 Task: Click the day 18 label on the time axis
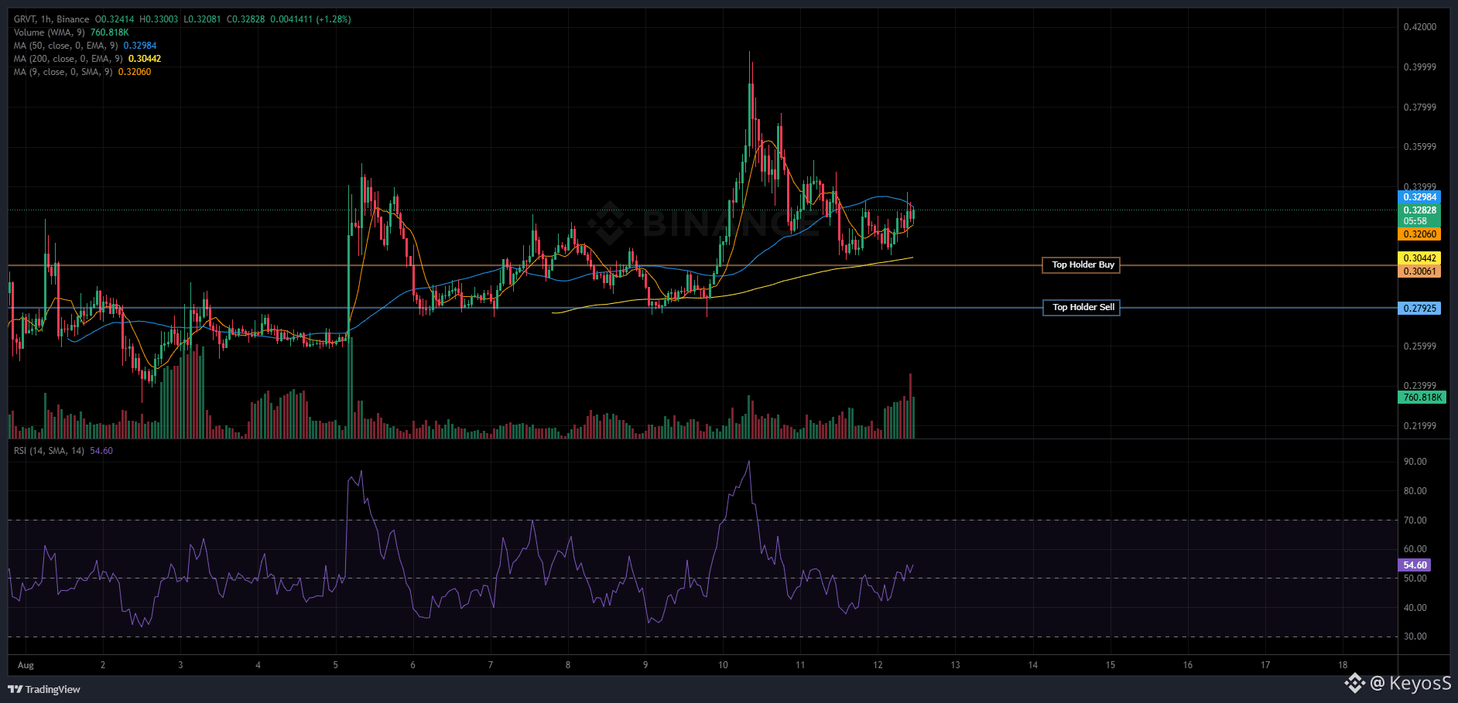tap(1343, 665)
